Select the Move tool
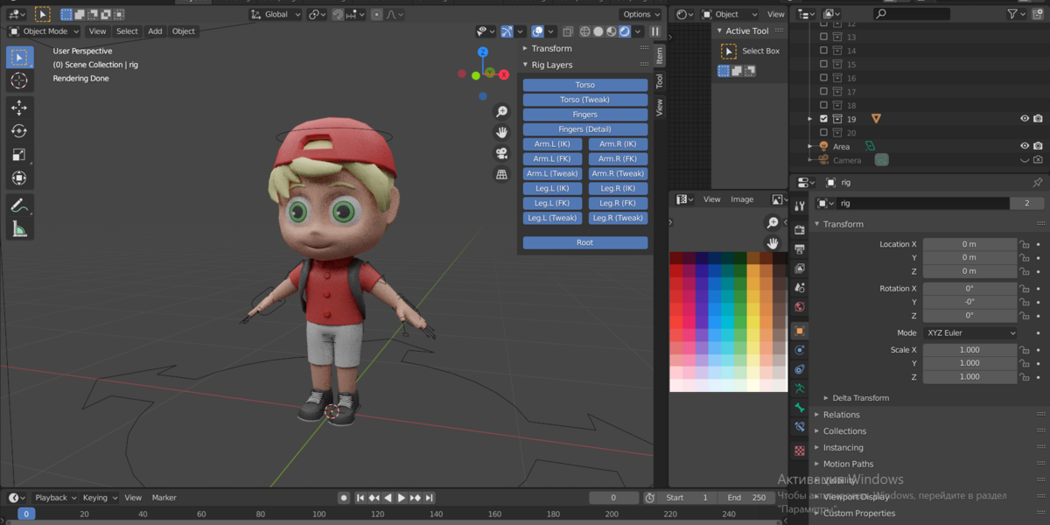Viewport: 1050px width, 525px height. [x=19, y=108]
